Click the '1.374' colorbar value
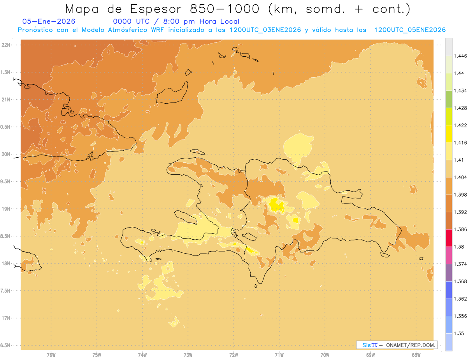 click(x=460, y=264)
